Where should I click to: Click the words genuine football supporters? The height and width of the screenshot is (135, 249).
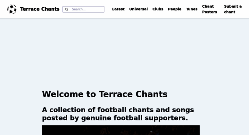tap(135, 118)
